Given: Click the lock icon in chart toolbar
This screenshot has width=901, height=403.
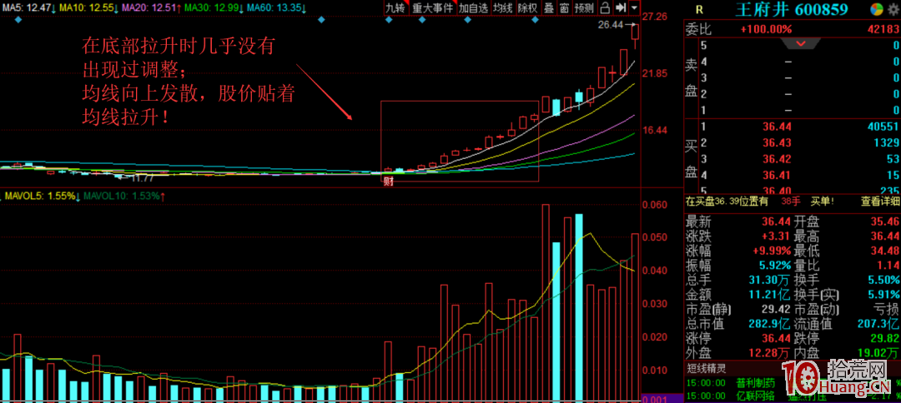Looking at the screenshot, I should point(605,7).
